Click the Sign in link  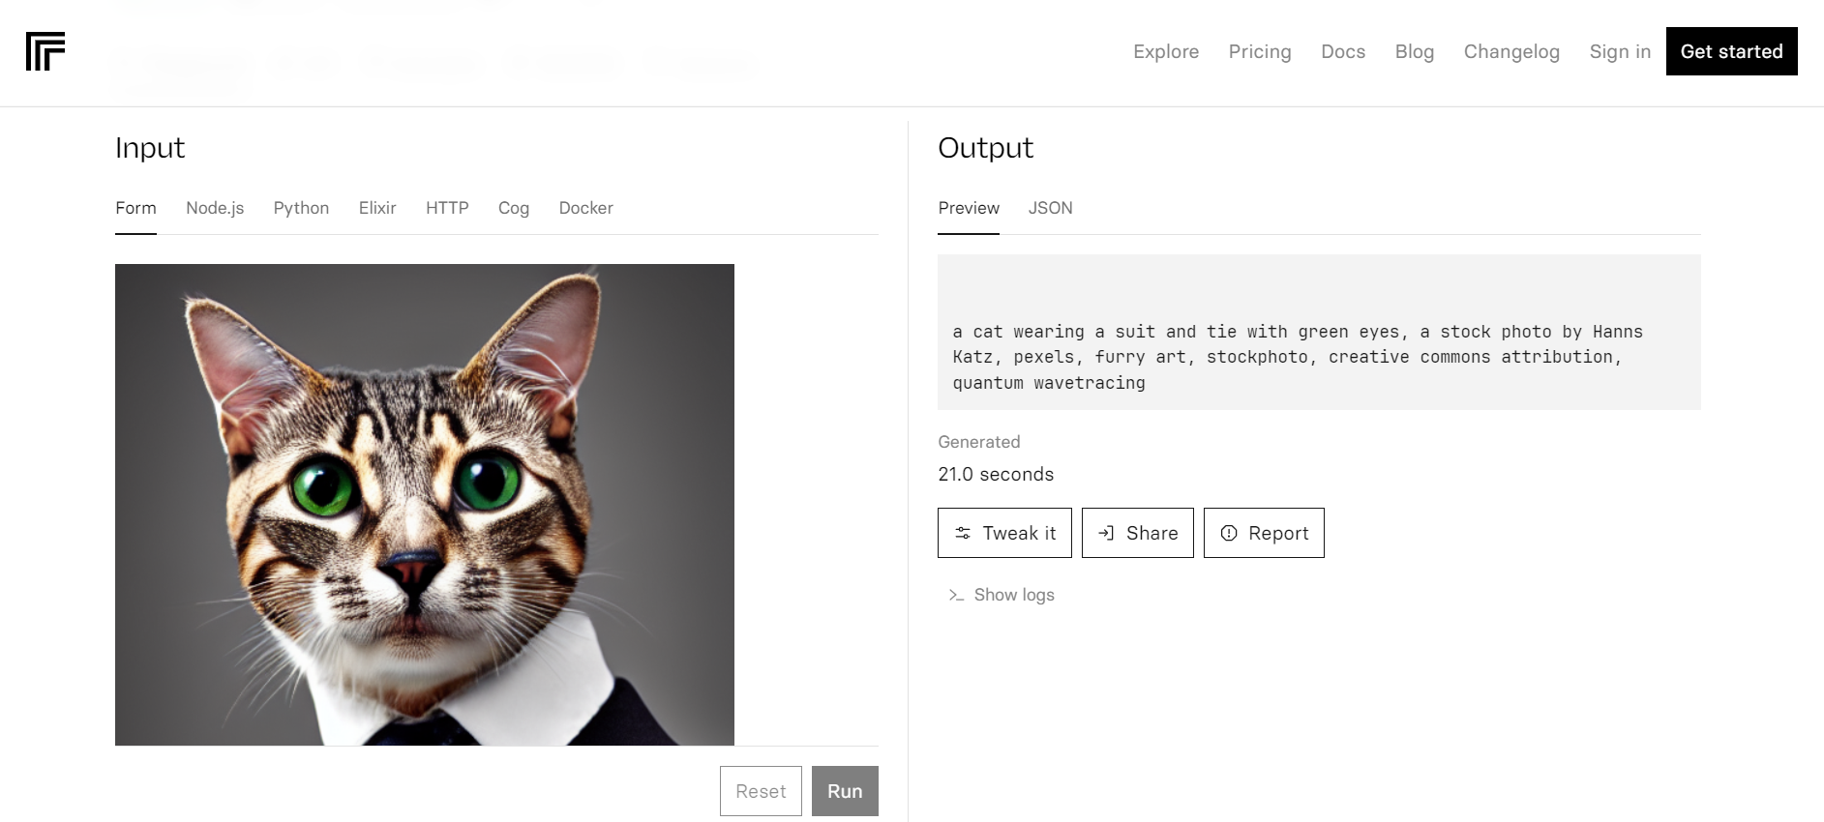tap(1620, 51)
